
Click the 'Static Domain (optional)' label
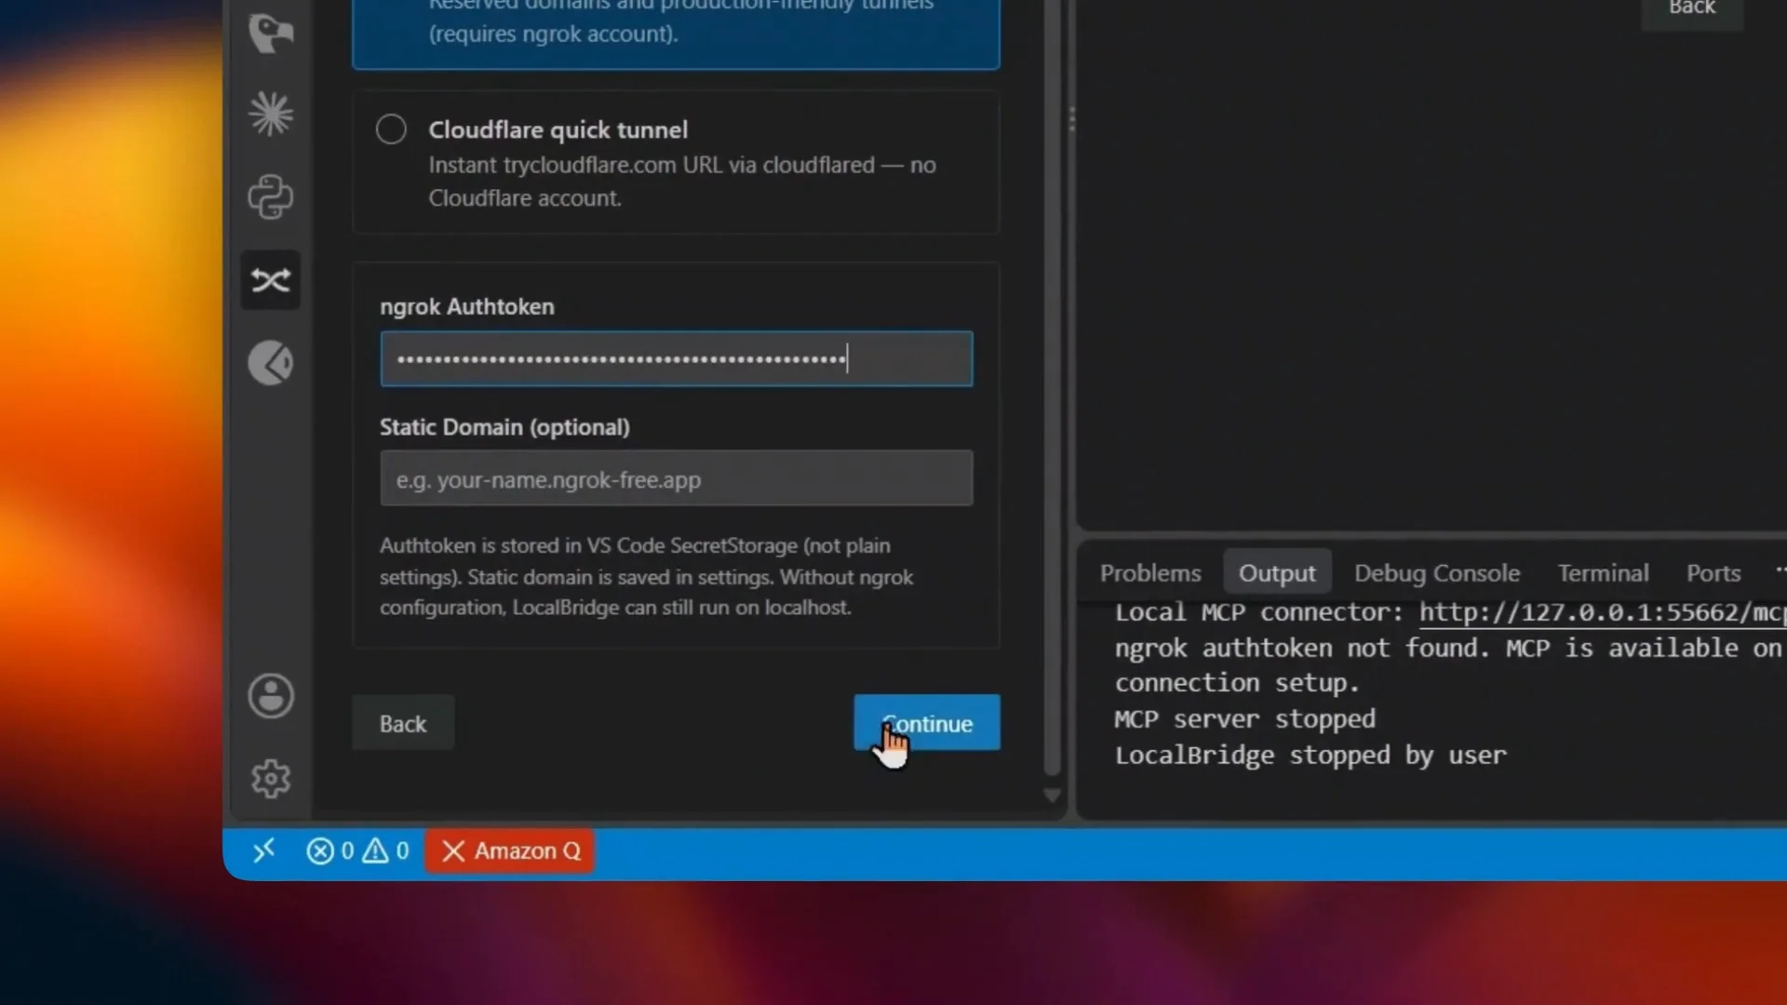click(x=504, y=427)
